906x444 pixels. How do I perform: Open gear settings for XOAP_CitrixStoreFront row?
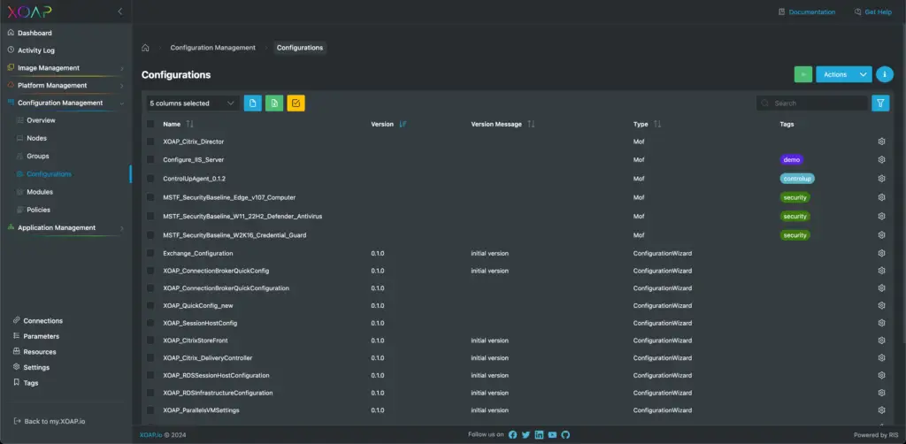coord(882,341)
